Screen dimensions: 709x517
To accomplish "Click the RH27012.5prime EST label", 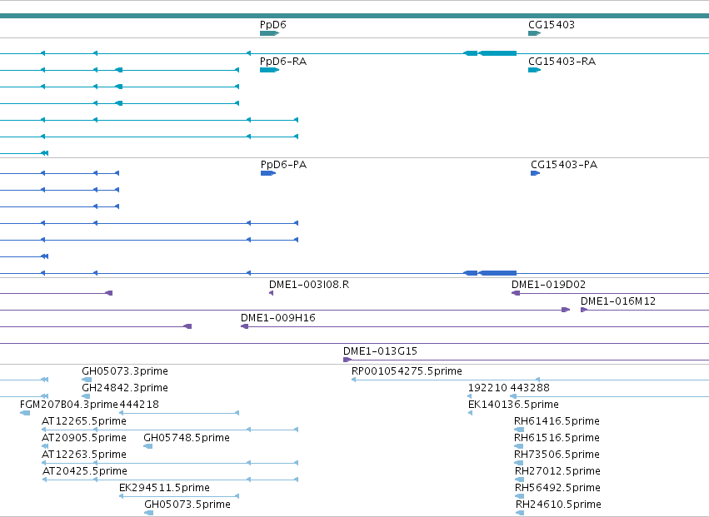I will tap(557, 471).
